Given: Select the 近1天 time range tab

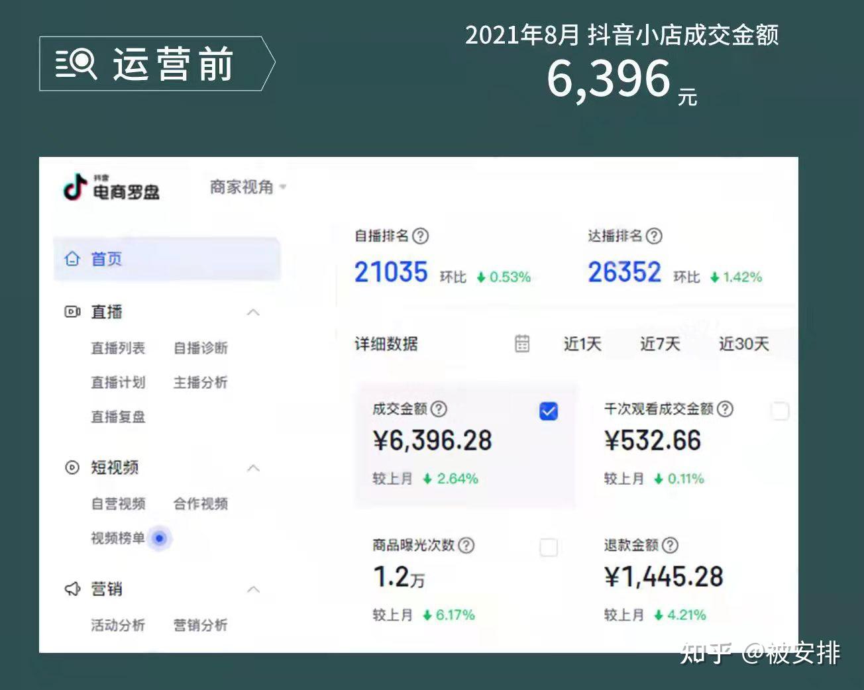Looking at the screenshot, I should coord(582,344).
